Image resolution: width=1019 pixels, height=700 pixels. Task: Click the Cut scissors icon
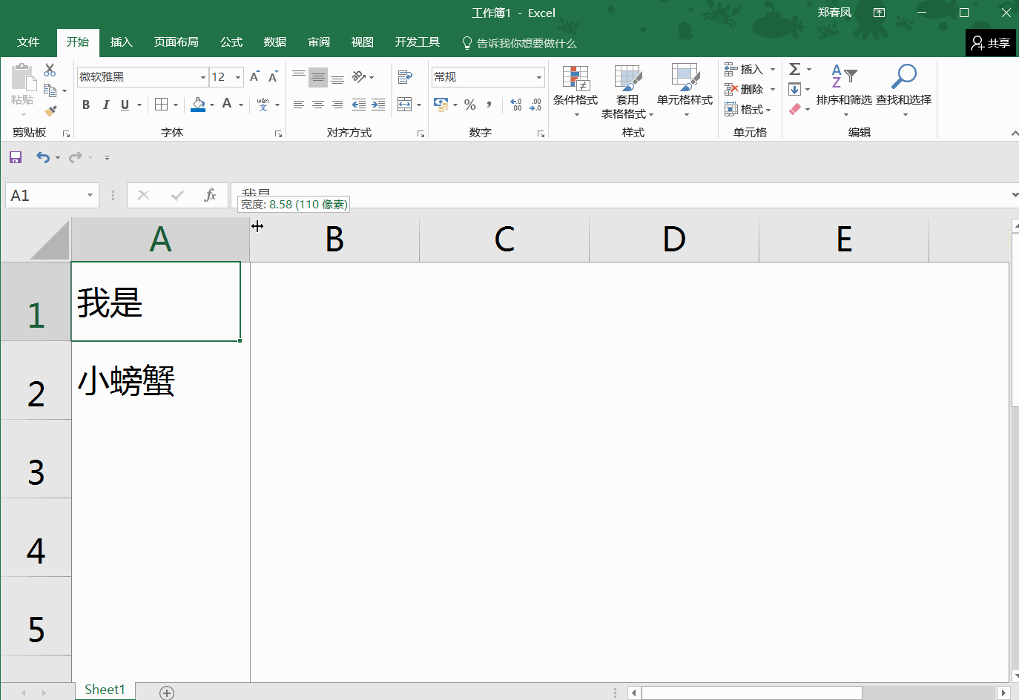pos(50,70)
